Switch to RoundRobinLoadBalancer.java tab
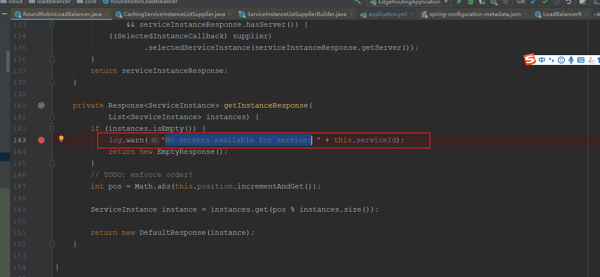600x277 pixels. [62, 14]
